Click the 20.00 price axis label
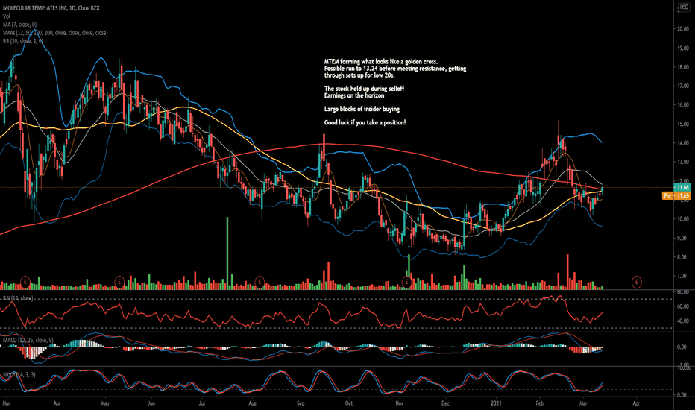 pyautogui.click(x=682, y=29)
